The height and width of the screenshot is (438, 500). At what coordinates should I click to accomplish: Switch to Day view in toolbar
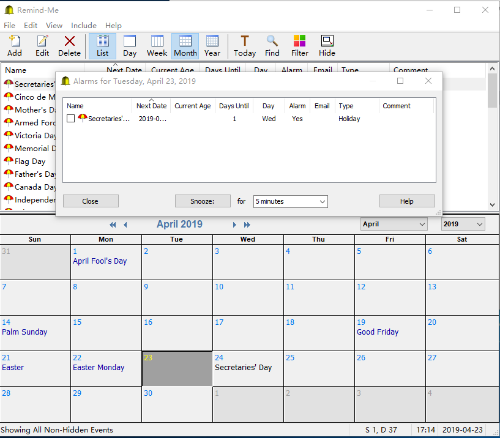pos(130,46)
